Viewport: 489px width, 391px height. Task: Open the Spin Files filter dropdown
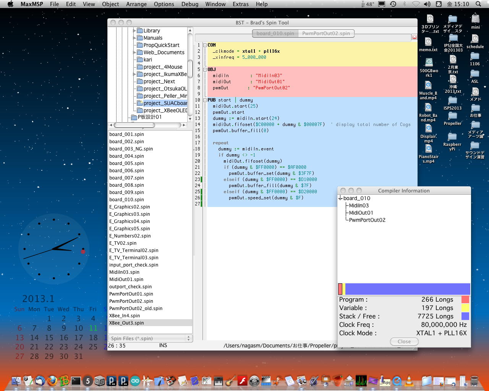point(151,338)
